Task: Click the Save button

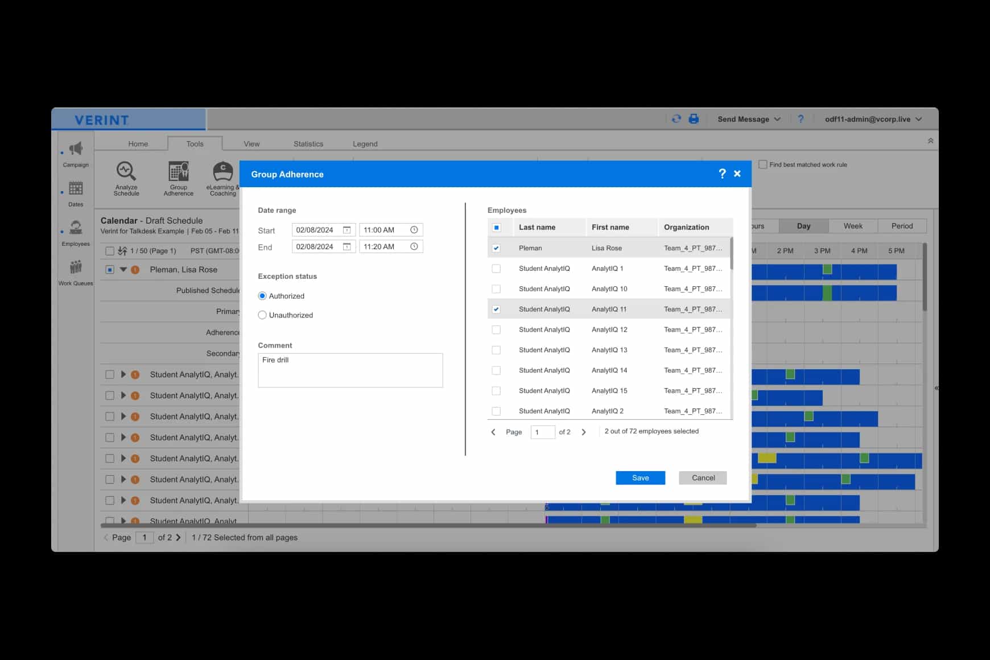Action: (640, 477)
